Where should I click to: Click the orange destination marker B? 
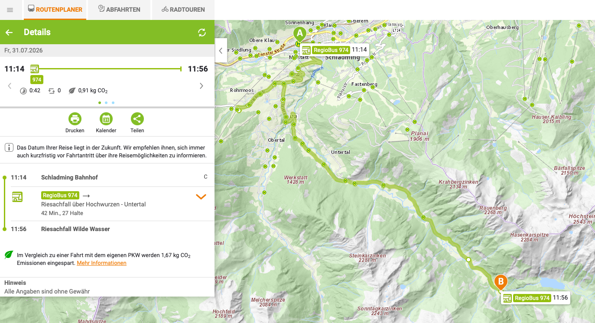coord(501,282)
